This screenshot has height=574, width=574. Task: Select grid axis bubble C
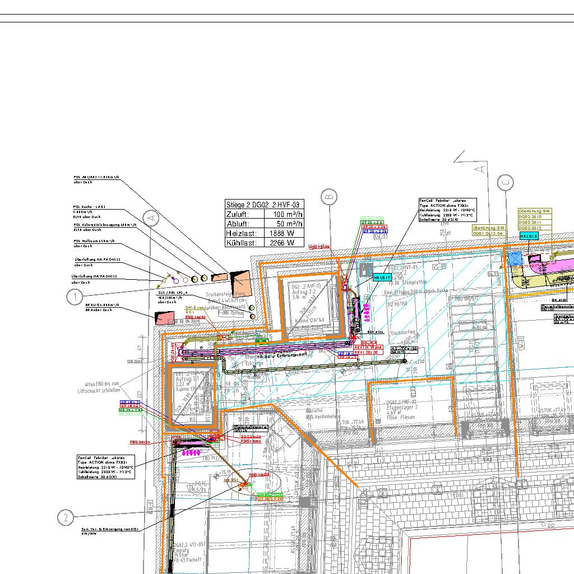pos(506,182)
